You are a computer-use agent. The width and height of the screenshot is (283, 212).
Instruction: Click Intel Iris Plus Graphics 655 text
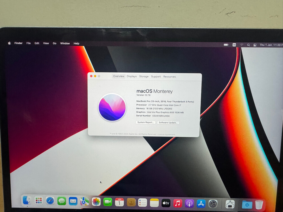165,112
